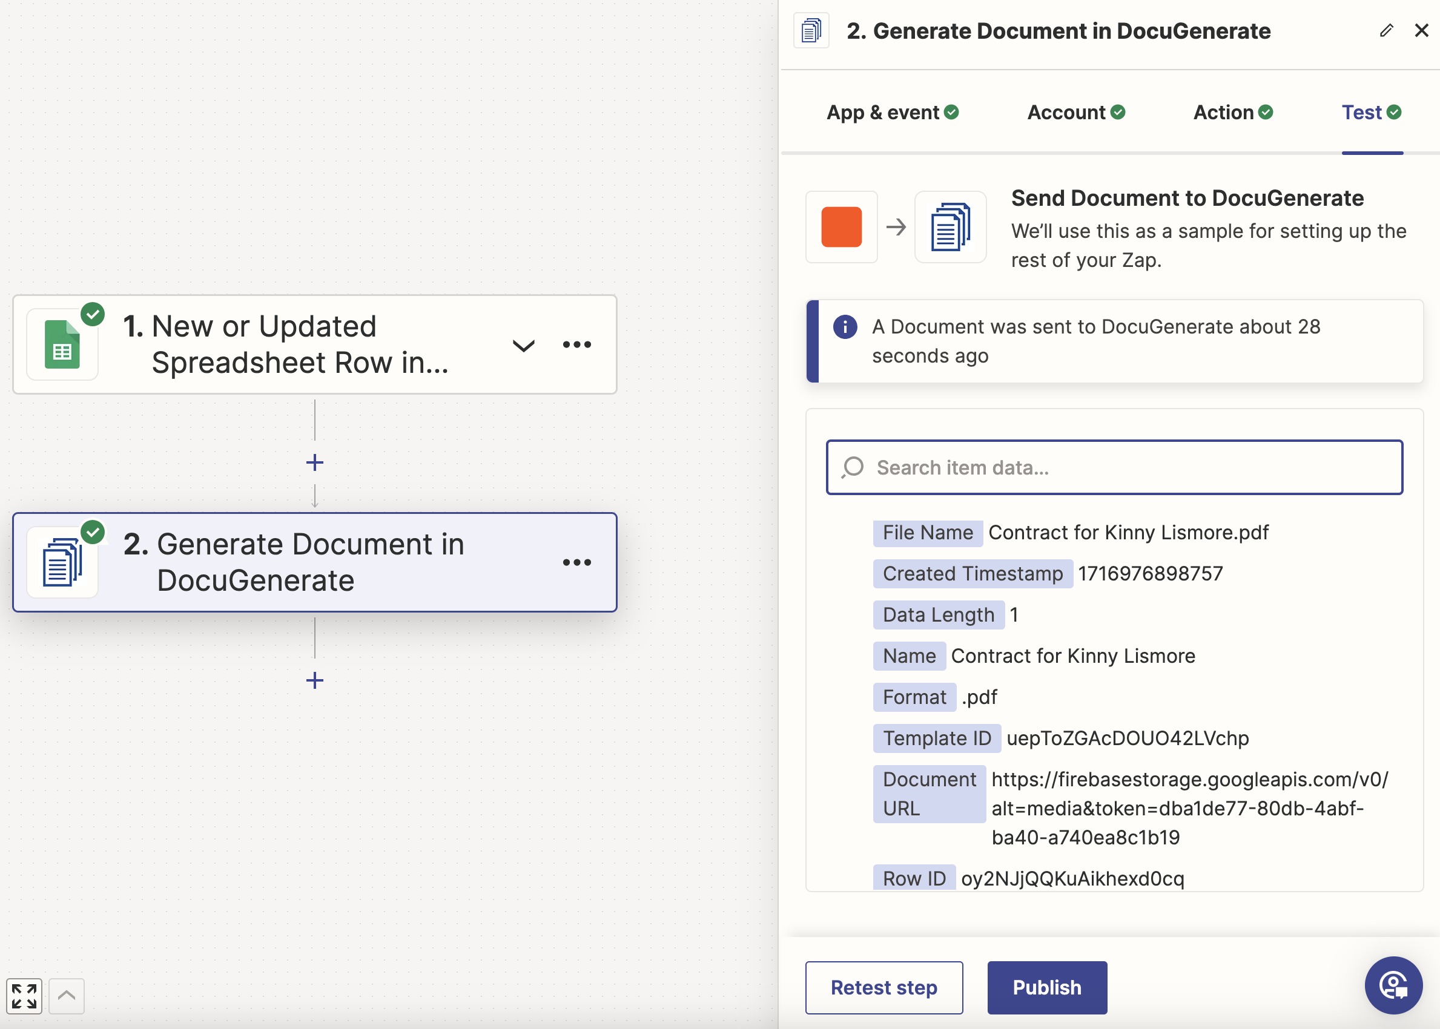The height and width of the screenshot is (1029, 1440).
Task: Select the Name value 'Contract for Kinny Lismore'
Action: pos(1073,656)
